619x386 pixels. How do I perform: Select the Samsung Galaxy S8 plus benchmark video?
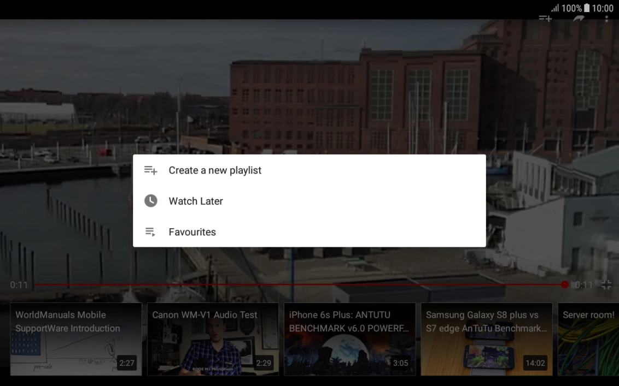(486, 339)
